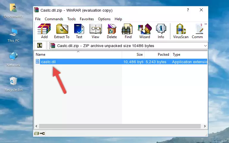Show archive Info
The image size is (229, 143).
pyautogui.click(x=161, y=31)
